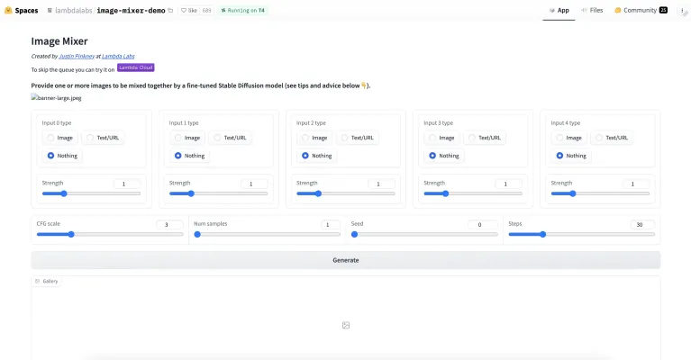The height and width of the screenshot is (360, 691).
Task: Copy the image-mixer-demo repo name icon
Action: click(170, 11)
